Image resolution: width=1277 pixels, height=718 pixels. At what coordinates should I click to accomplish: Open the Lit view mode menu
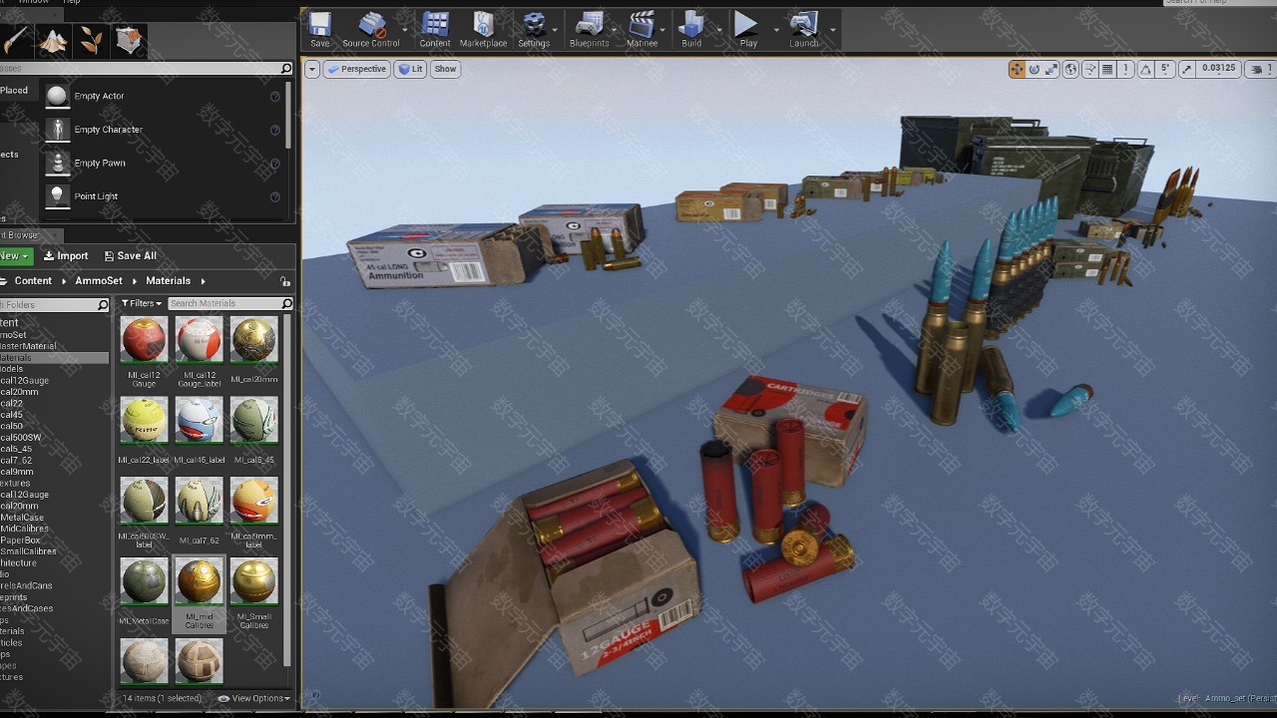pyautogui.click(x=410, y=69)
